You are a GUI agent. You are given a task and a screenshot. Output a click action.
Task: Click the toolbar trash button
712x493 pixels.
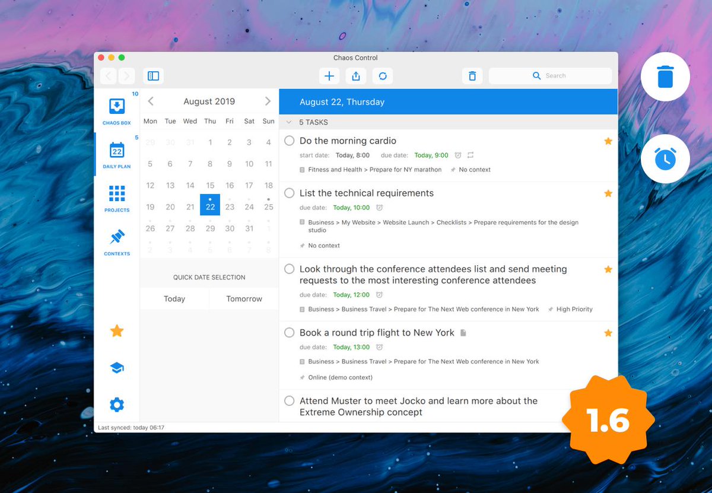[472, 76]
